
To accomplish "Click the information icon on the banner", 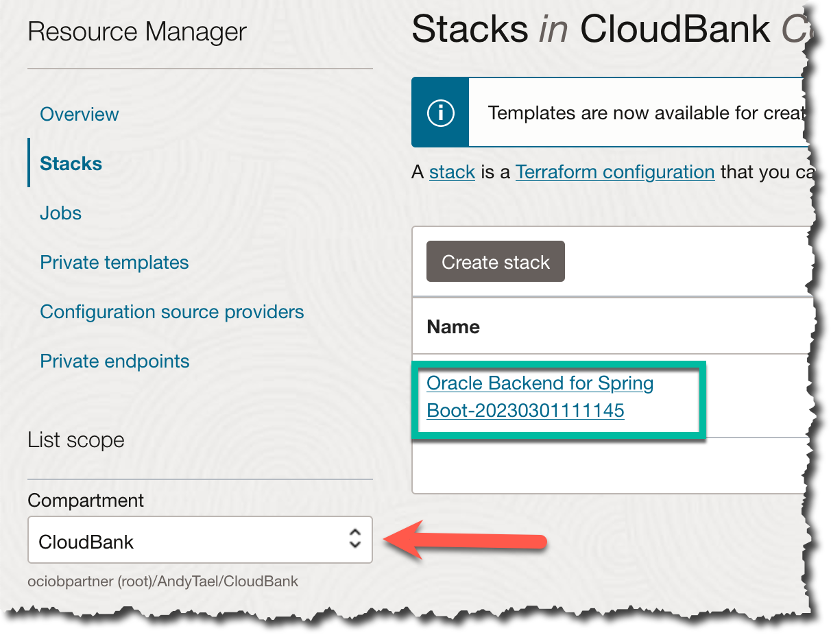I will (x=439, y=112).
